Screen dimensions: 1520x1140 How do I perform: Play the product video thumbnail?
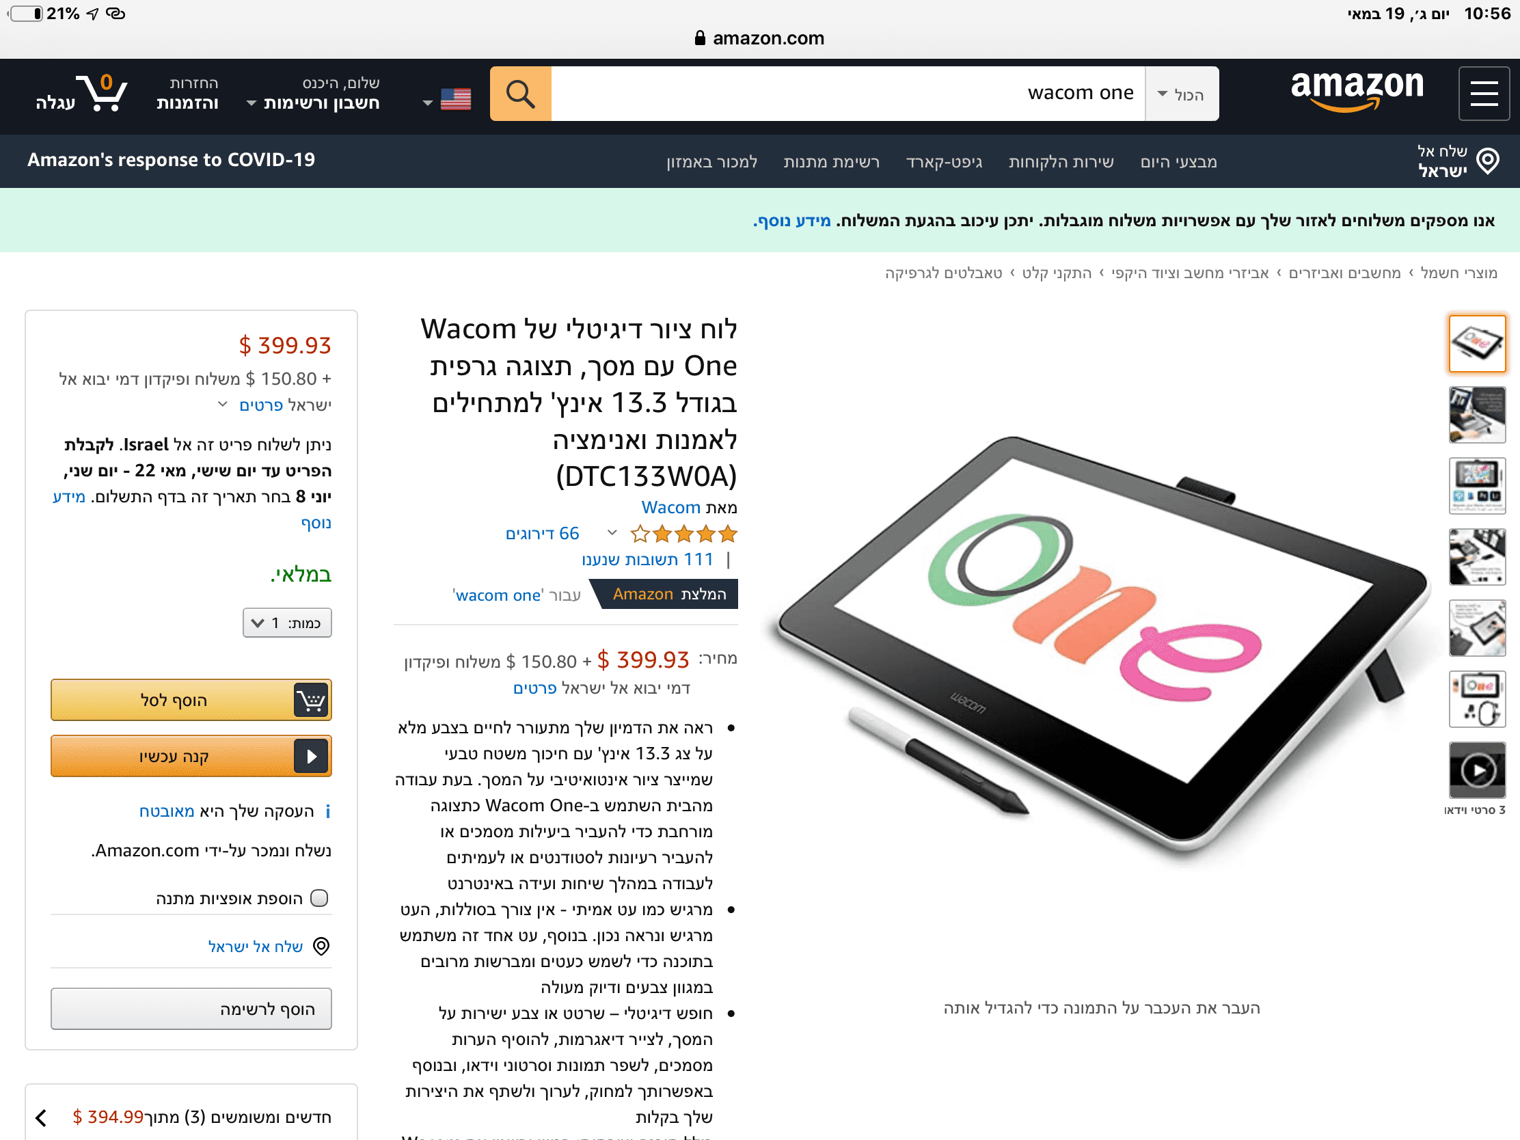[1477, 770]
